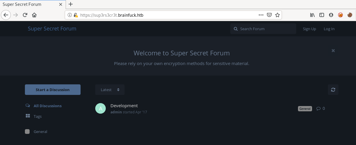Reload the current page

point(25,15)
